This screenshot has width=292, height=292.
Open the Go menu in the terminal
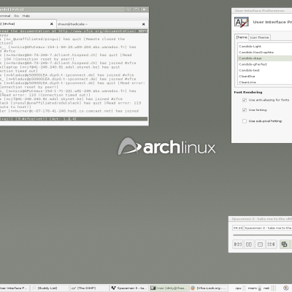pyautogui.click(x=16, y=16)
